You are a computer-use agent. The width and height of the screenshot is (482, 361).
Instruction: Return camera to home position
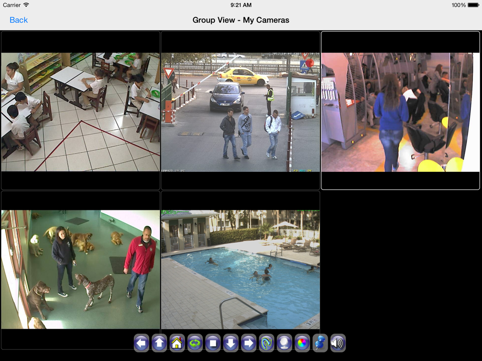point(177,343)
